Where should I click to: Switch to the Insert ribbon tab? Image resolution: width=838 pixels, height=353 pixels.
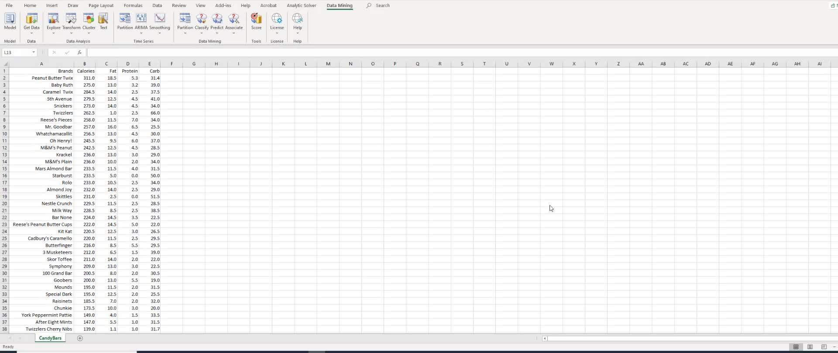point(52,6)
